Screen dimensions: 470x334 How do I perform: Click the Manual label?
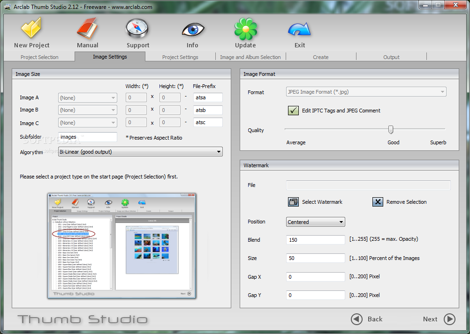click(88, 45)
